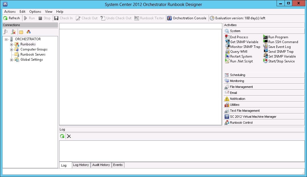Click the evaluation version notice
This screenshot has height=177, width=307.
(238, 18)
